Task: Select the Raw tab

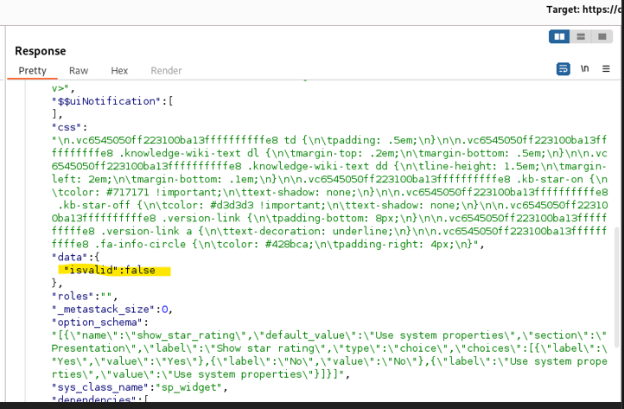Action: [79, 71]
